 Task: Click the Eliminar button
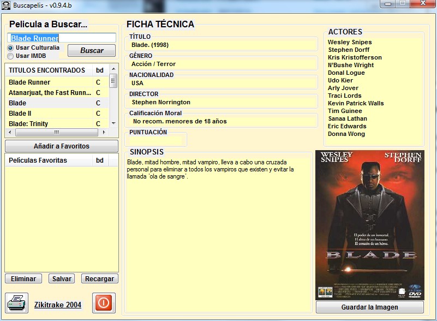pos(23,278)
